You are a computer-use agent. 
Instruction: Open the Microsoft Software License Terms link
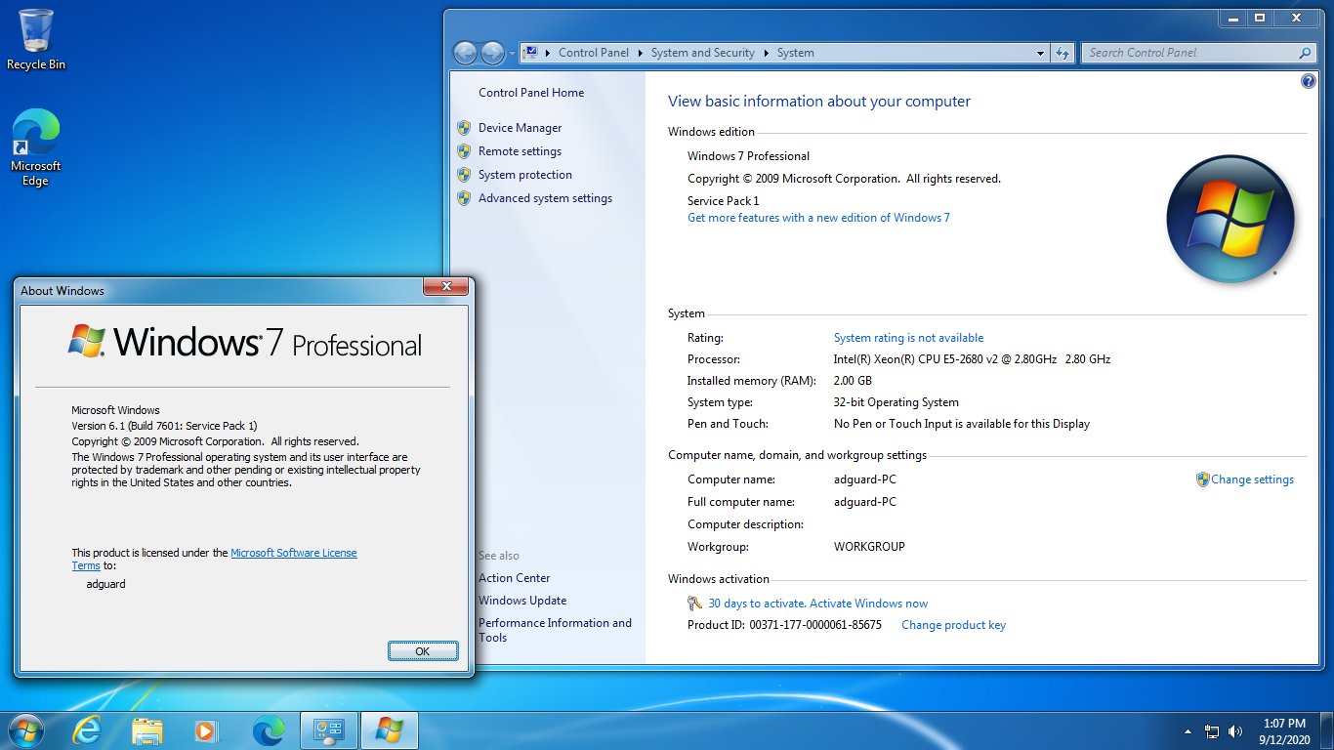(294, 553)
